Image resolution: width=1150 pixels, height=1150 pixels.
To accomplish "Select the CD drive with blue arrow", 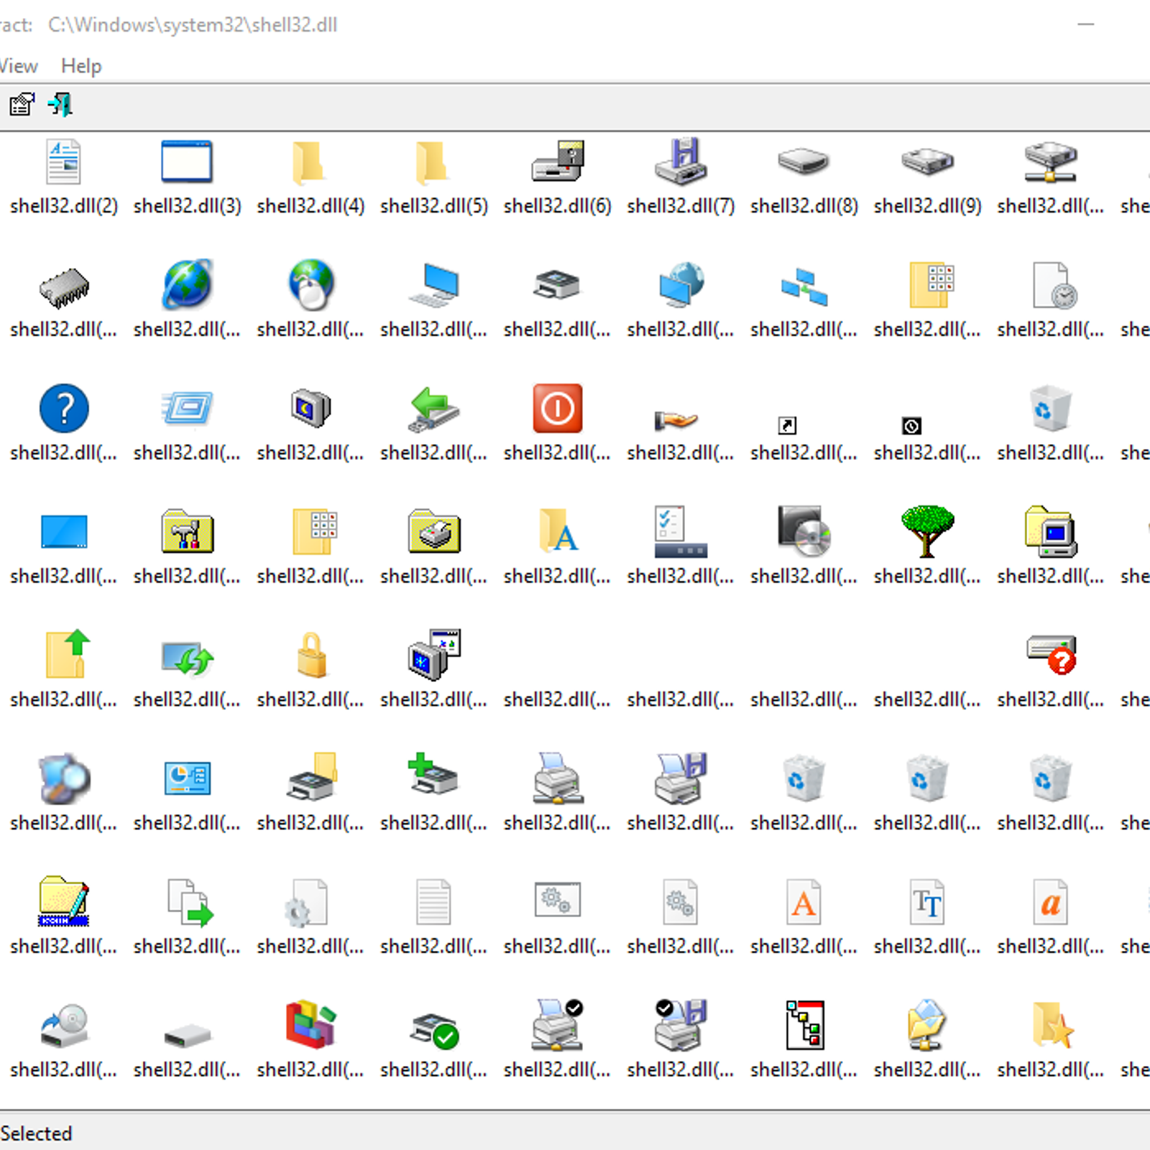I will coord(64,1026).
